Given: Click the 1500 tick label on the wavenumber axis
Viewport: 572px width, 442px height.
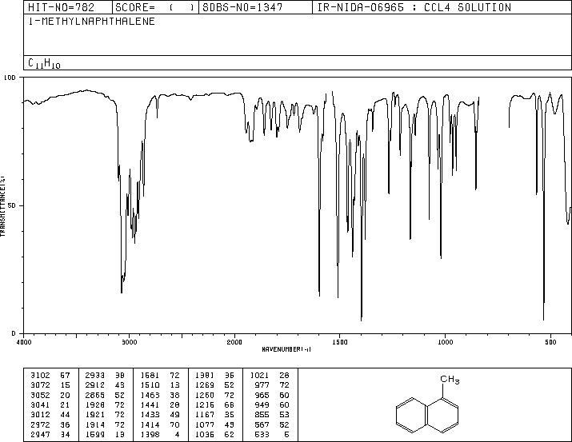Looking at the screenshot, I should [x=340, y=342].
